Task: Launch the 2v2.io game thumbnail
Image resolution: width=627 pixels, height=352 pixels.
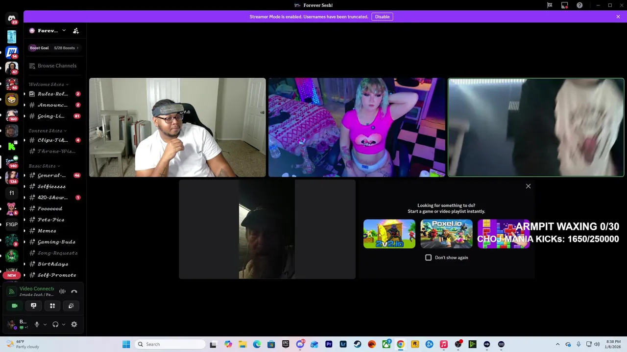Action: point(389,234)
